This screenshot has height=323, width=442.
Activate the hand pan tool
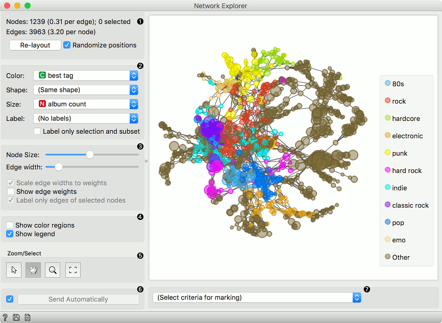click(33, 270)
